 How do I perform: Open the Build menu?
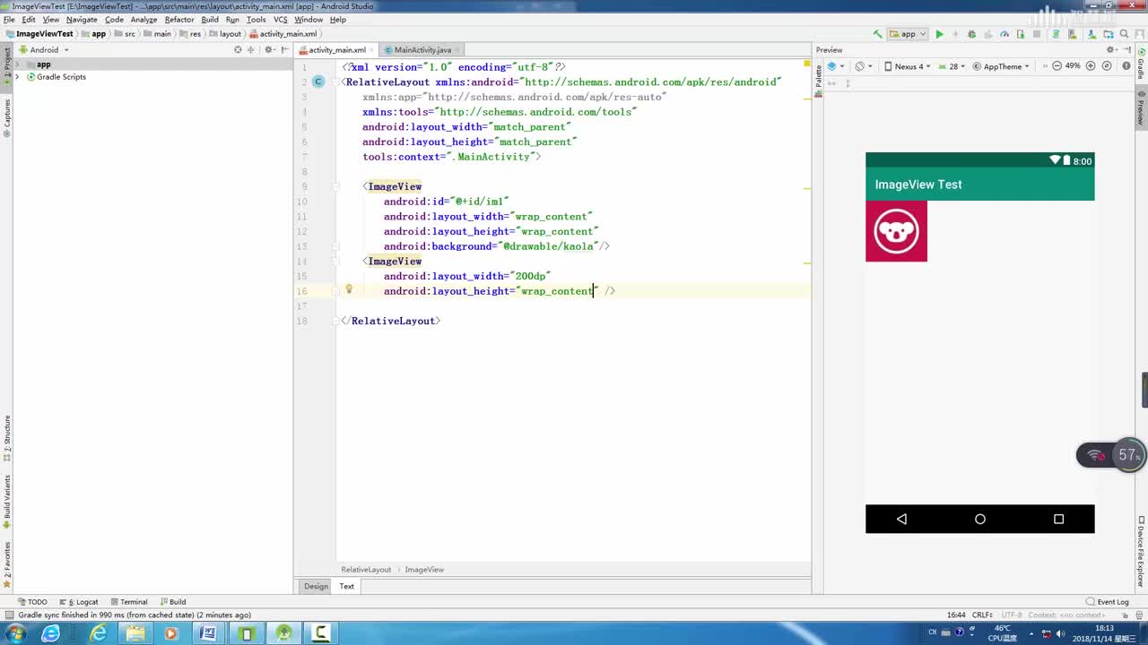point(210,19)
